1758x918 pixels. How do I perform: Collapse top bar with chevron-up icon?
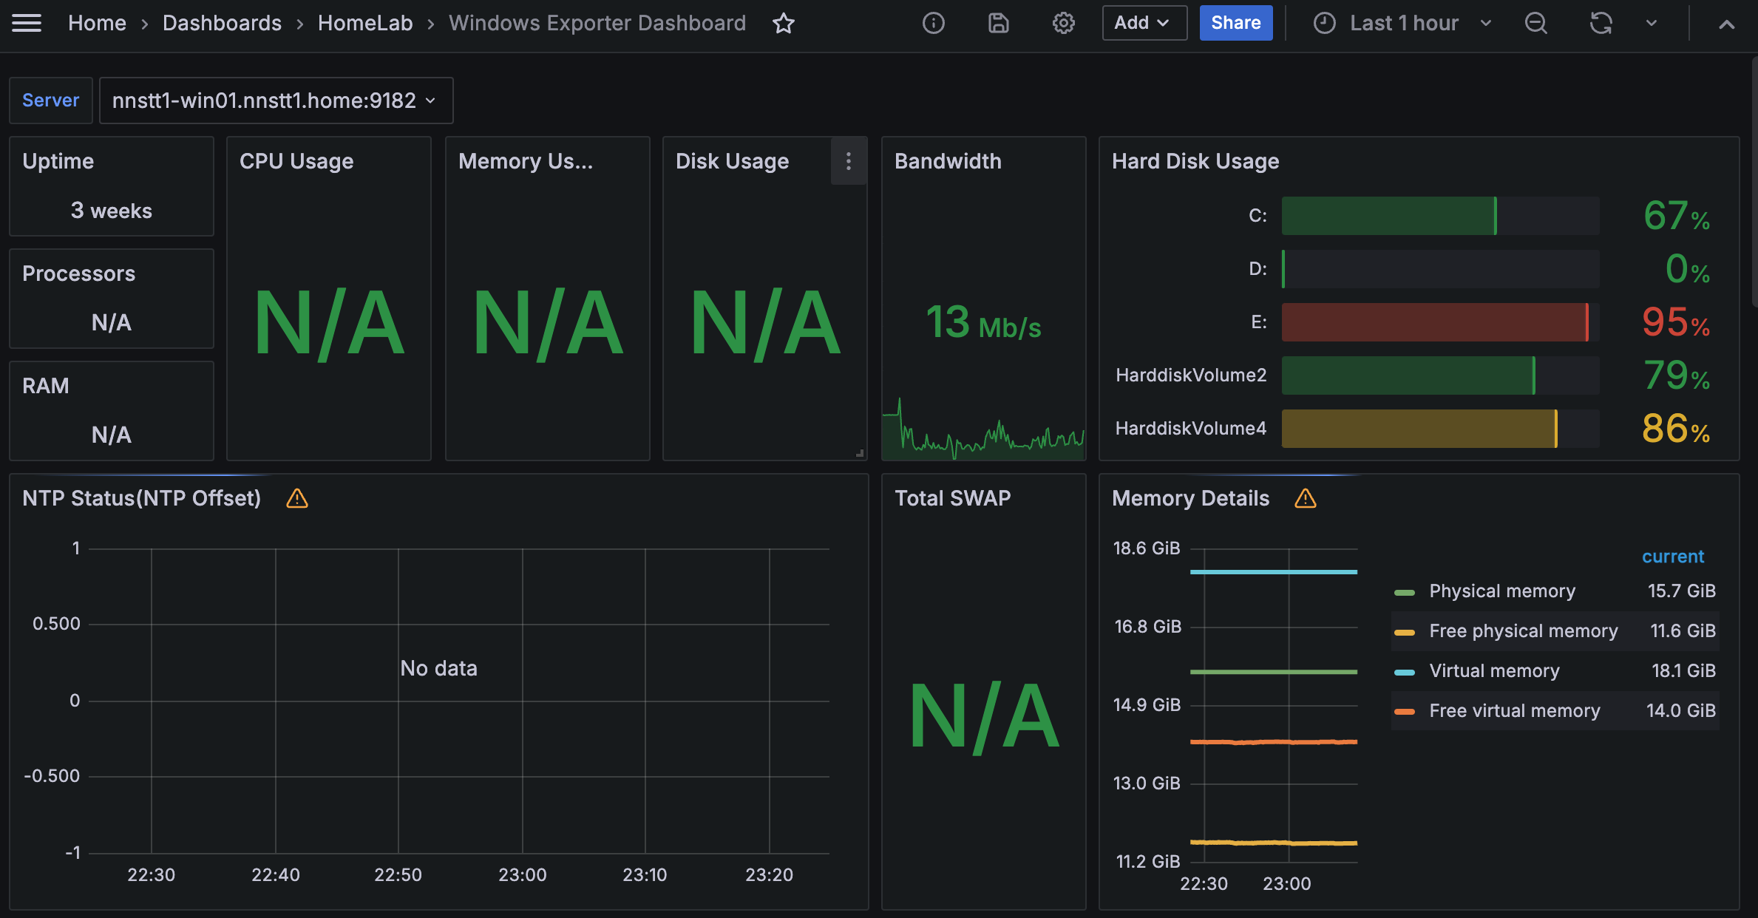click(1726, 24)
